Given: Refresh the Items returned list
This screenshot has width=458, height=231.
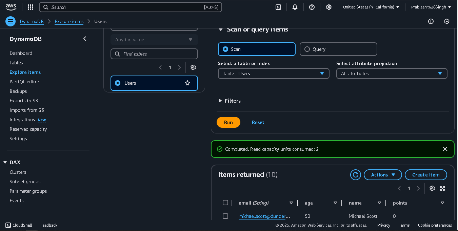Looking at the screenshot, I should (x=356, y=175).
